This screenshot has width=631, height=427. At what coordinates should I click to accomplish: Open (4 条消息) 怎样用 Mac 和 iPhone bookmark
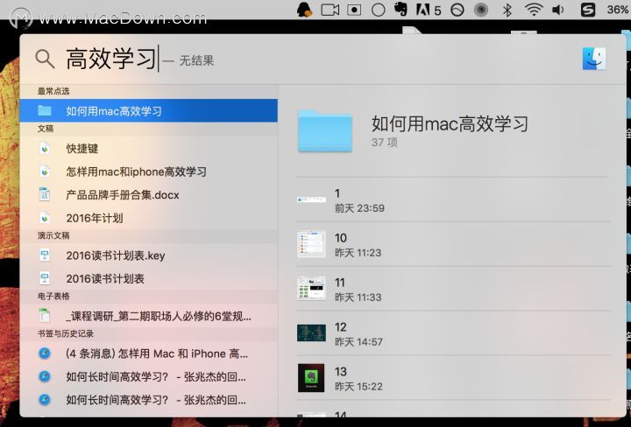click(x=148, y=353)
